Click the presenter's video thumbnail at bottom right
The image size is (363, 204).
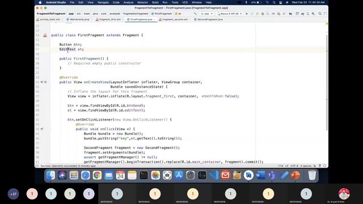click(x=344, y=194)
